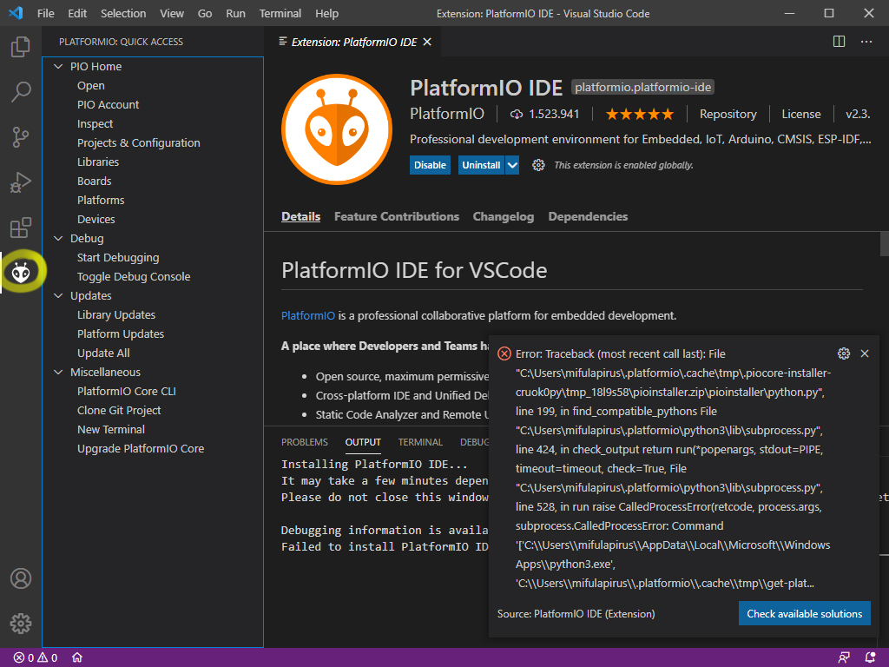Image resolution: width=889 pixels, height=667 pixels.
Task: Switch to the Dependencies tab
Action: tap(588, 216)
